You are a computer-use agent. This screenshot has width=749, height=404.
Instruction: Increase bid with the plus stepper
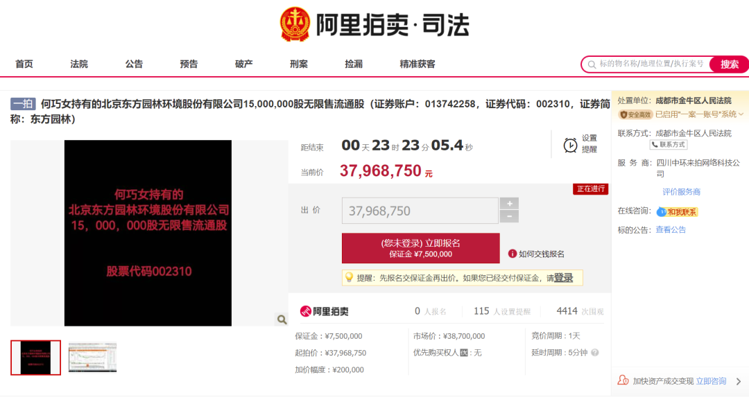pyautogui.click(x=509, y=204)
